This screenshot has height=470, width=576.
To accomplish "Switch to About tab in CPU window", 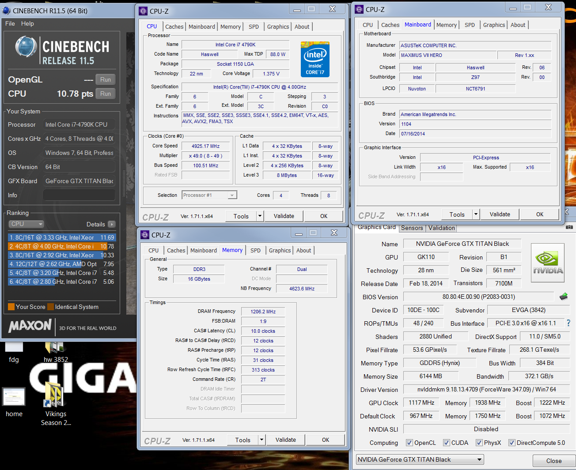I will click(302, 26).
